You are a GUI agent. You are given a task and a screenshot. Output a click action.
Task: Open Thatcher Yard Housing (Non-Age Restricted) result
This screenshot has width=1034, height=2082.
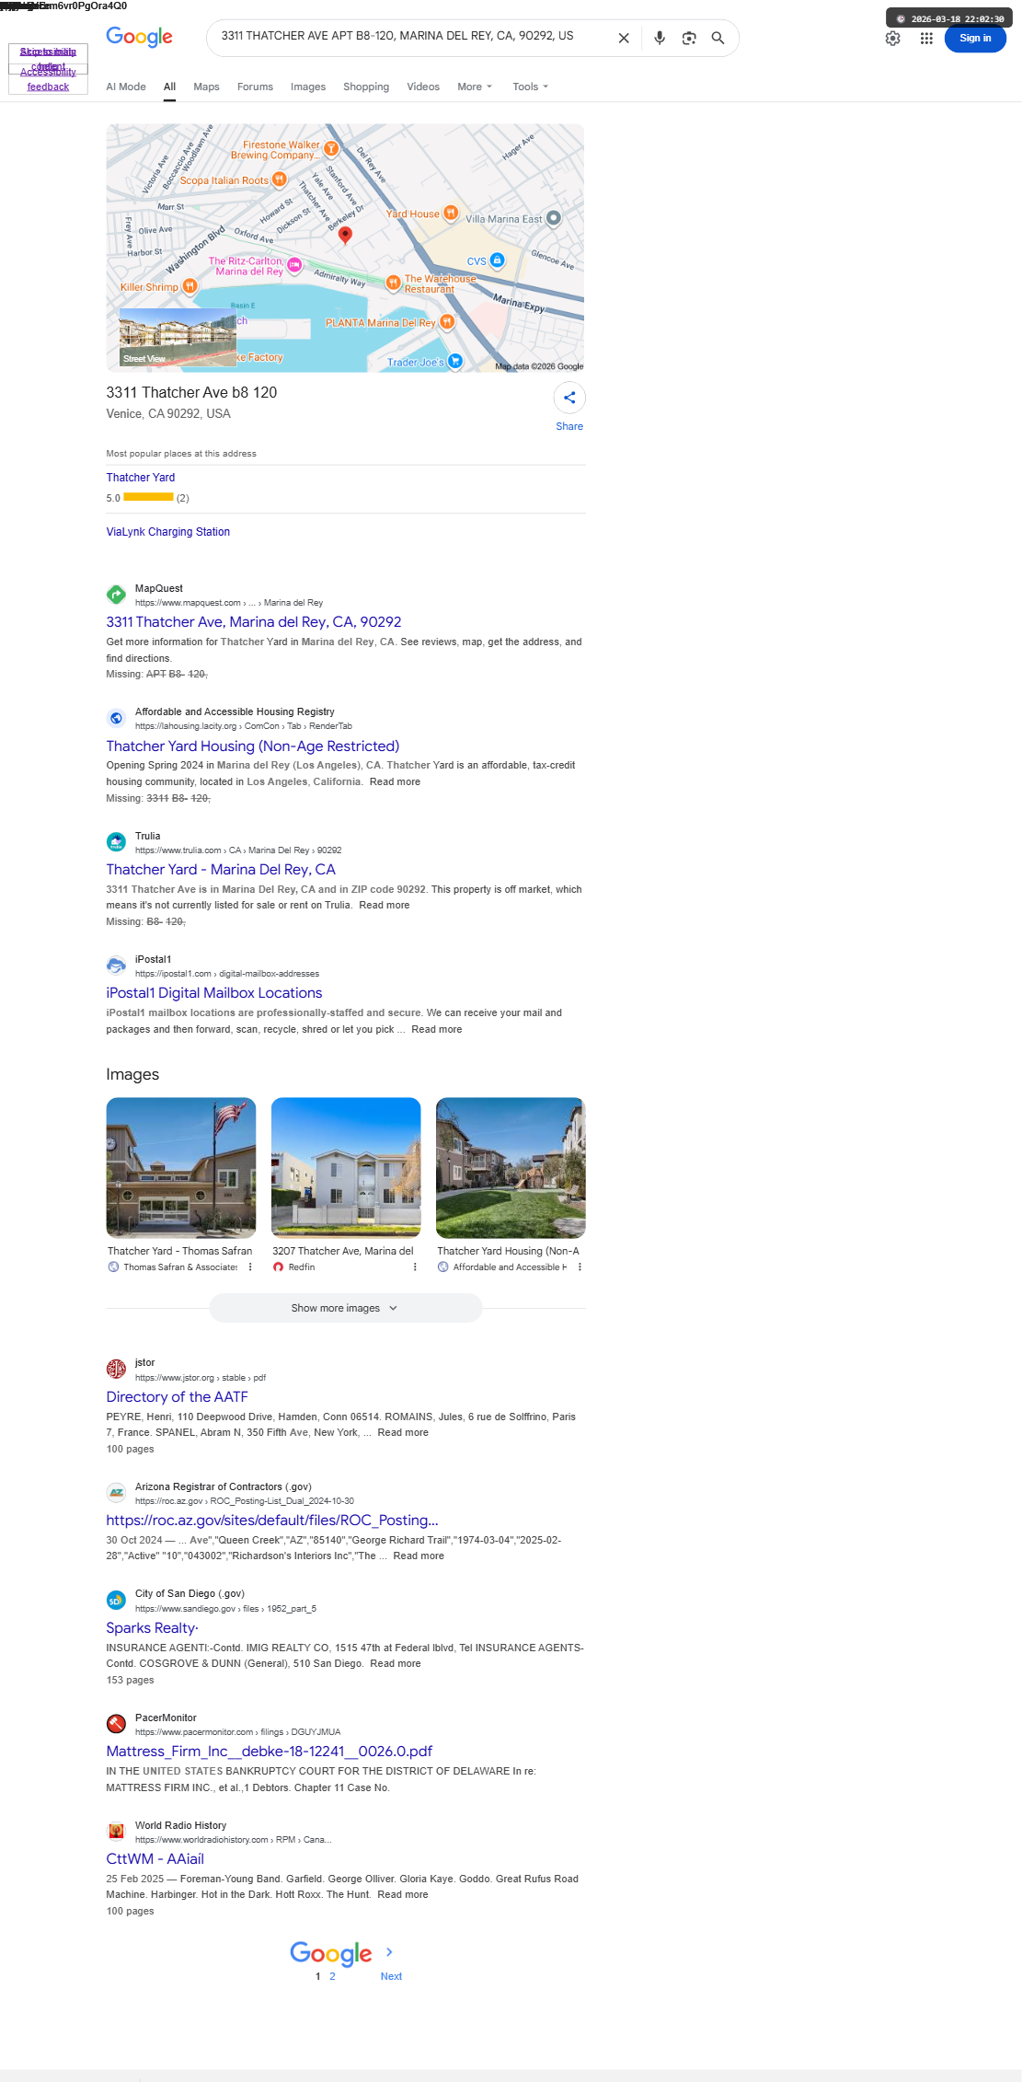pyautogui.click(x=252, y=746)
